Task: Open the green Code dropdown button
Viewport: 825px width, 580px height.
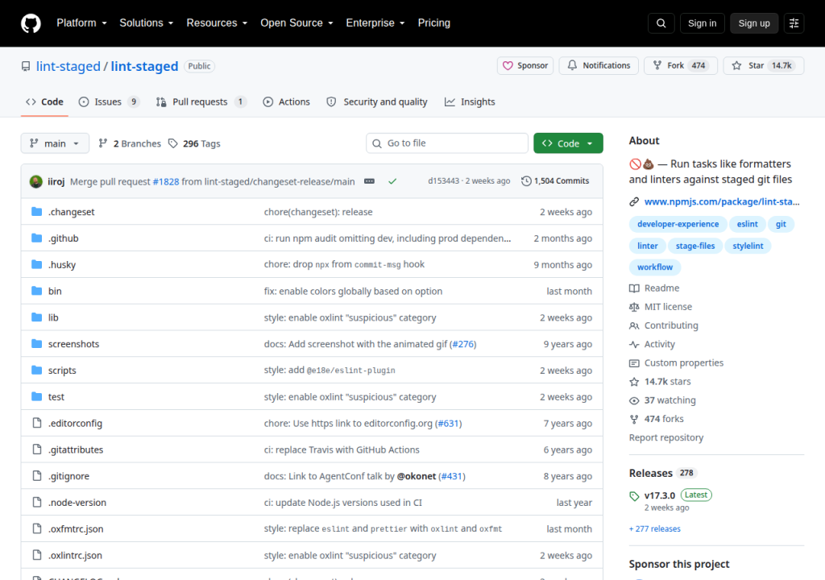Action: click(568, 143)
